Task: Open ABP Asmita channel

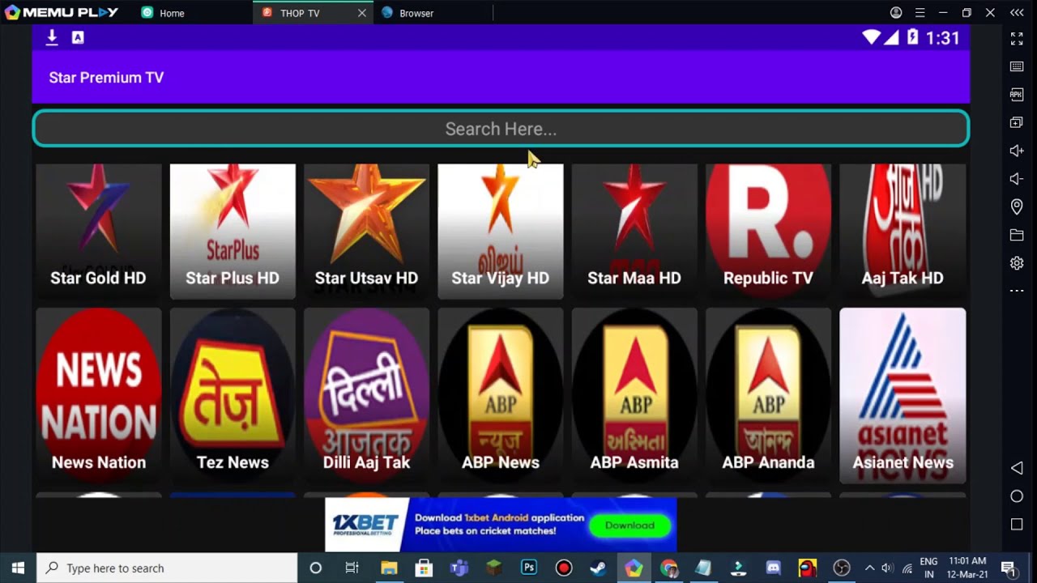Action: click(634, 395)
